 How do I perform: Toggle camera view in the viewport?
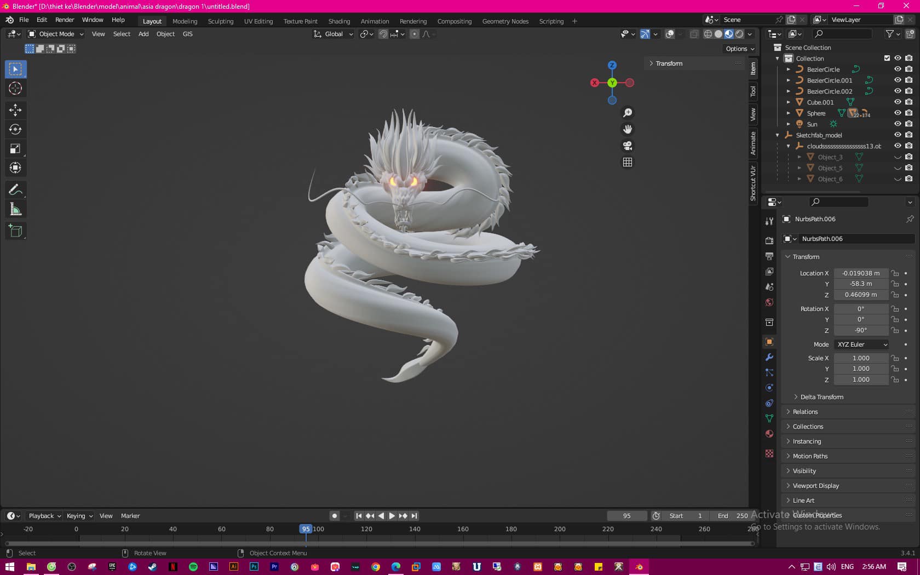628,146
